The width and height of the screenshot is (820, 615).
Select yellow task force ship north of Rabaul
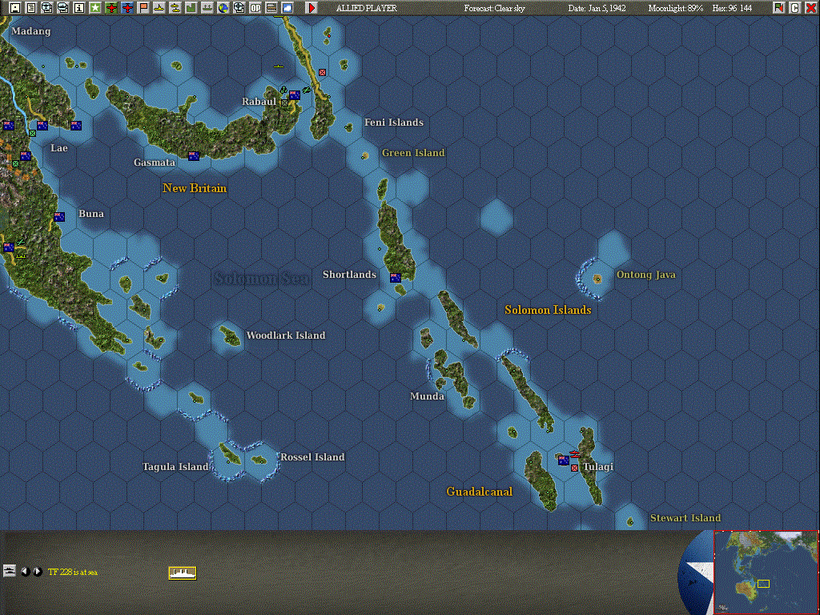pyautogui.click(x=279, y=66)
